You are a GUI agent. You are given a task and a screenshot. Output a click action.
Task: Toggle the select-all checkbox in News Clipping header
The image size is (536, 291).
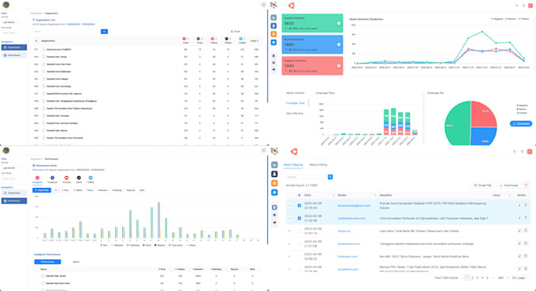[299, 195]
